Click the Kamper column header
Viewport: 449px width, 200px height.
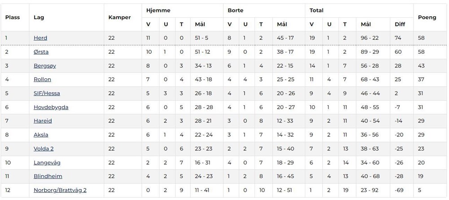120,17
